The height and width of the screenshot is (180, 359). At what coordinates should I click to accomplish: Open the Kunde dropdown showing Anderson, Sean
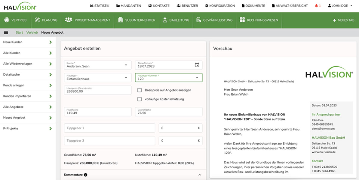pyautogui.click(x=98, y=65)
